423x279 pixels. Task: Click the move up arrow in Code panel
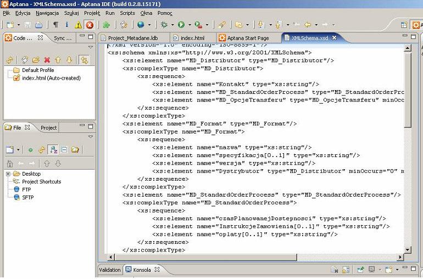click(x=58, y=60)
